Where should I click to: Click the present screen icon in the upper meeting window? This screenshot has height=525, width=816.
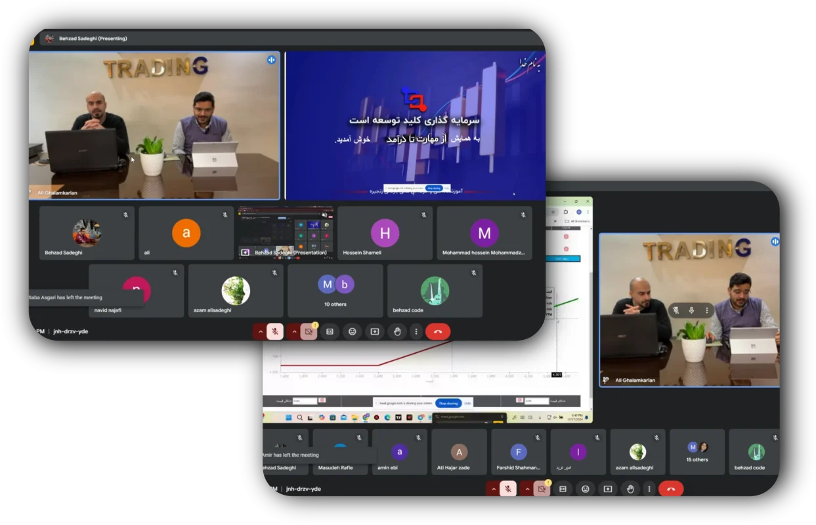click(x=374, y=331)
